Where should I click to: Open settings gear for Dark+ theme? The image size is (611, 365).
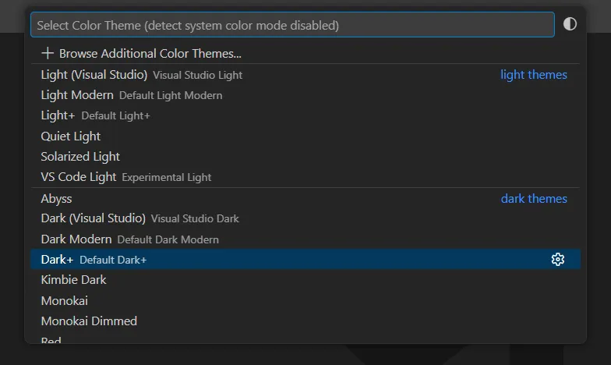click(557, 260)
